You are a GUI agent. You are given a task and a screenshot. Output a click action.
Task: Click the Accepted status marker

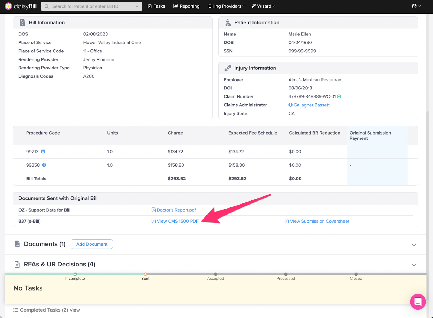point(216,274)
